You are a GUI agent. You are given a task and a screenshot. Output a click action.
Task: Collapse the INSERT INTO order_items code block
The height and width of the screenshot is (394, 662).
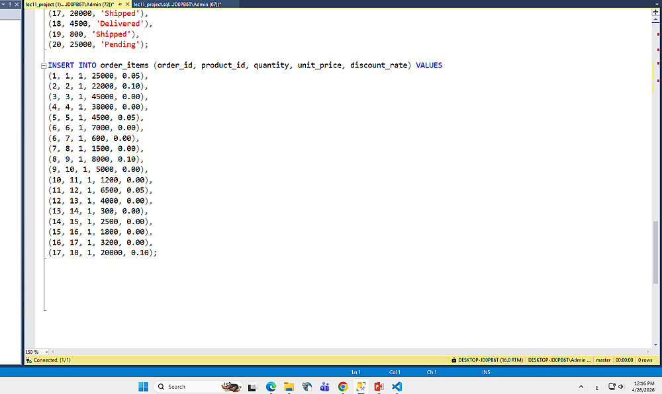(x=44, y=65)
